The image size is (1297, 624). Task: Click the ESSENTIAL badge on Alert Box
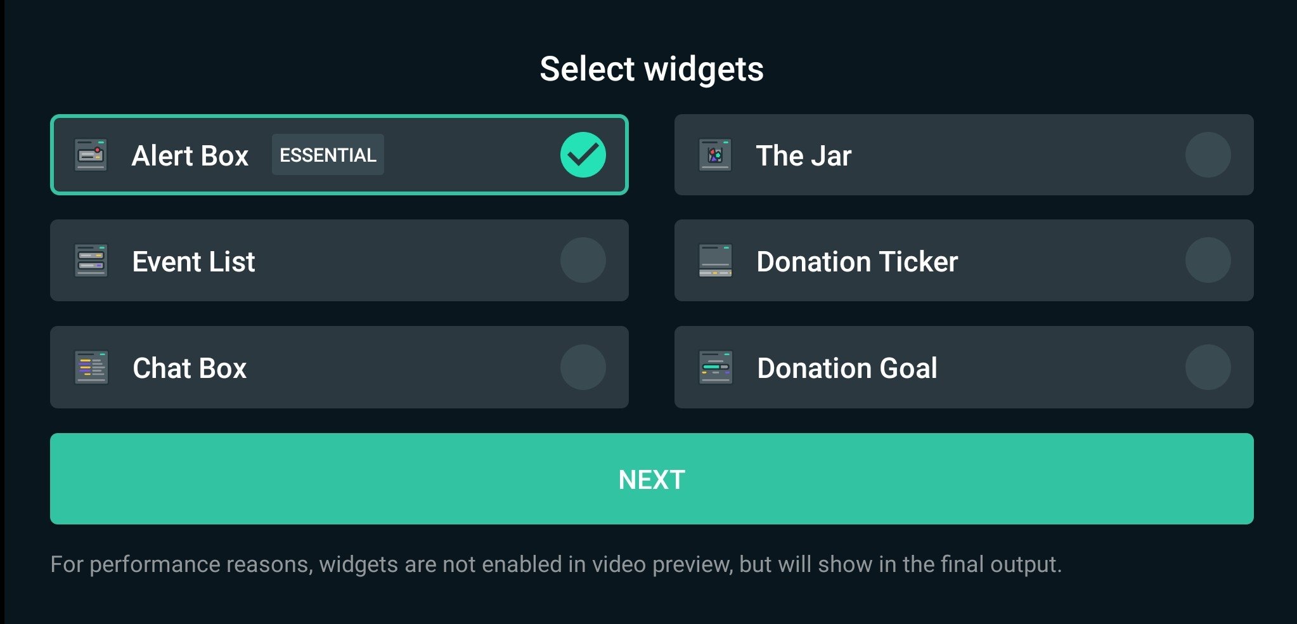(x=328, y=155)
